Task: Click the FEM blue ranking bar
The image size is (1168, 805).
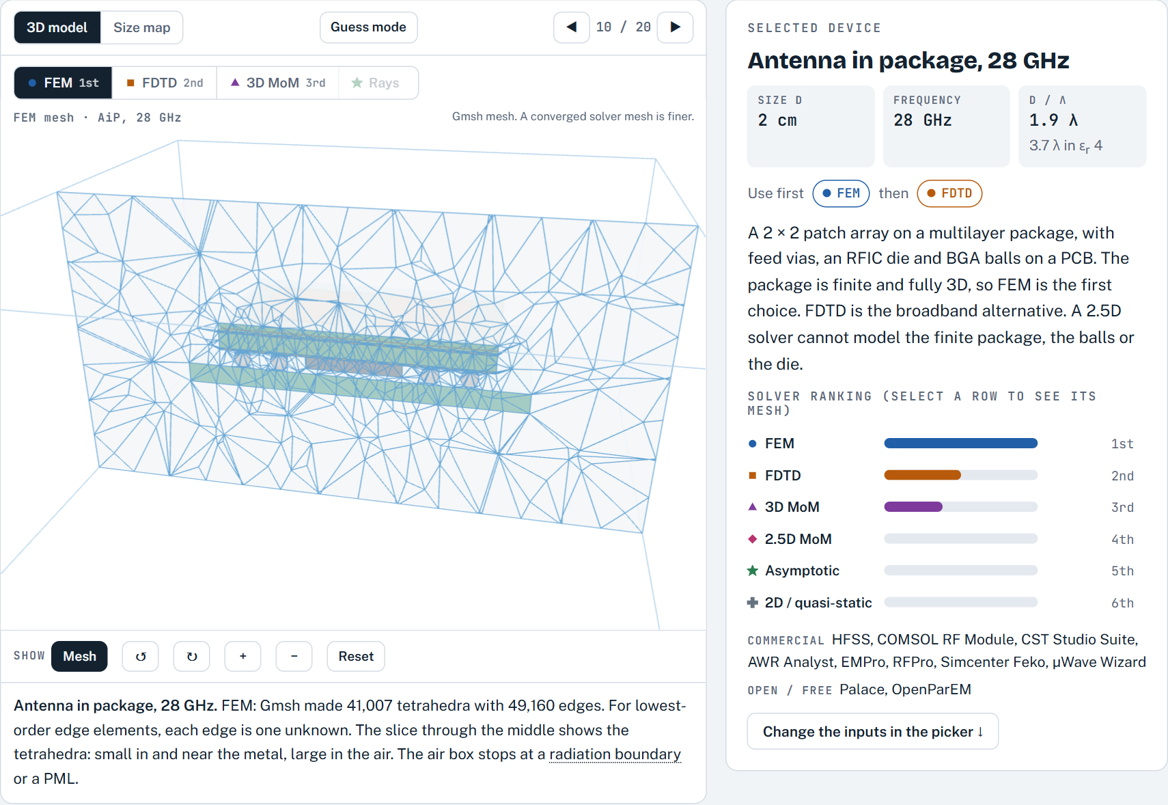Action: point(961,444)
